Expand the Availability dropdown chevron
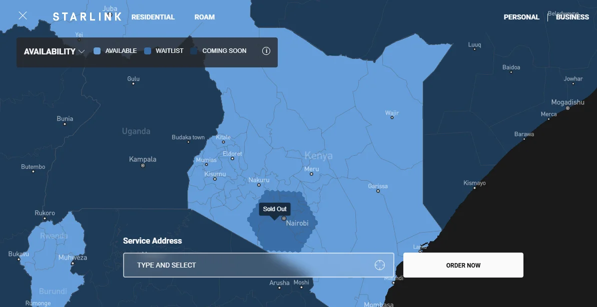Image resolution: width=597 pixels, height=307 pixels. [82, 51]
